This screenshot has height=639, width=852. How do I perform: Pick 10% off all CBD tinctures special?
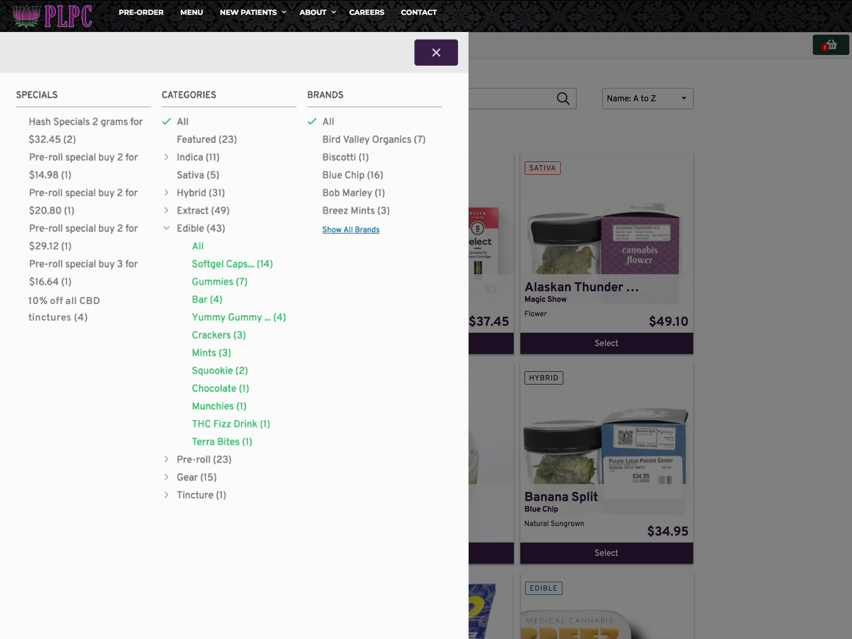click(x=64, y=309)
